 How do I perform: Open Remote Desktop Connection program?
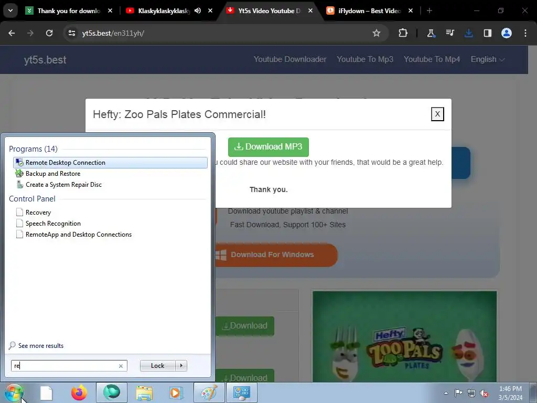coord(110,163)
